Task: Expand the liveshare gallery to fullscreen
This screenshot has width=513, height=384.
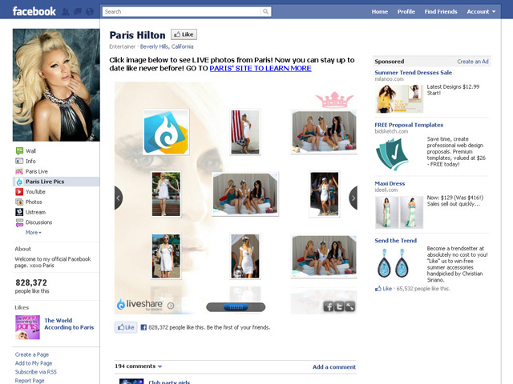Action: (350, 306)
